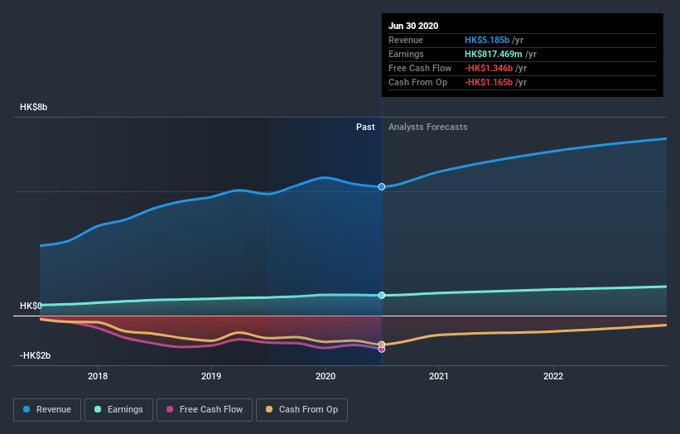Toggle the Revenue series legend button
Image resolution: width=680 pixels, height=434 pixels.
click(47, 410)
